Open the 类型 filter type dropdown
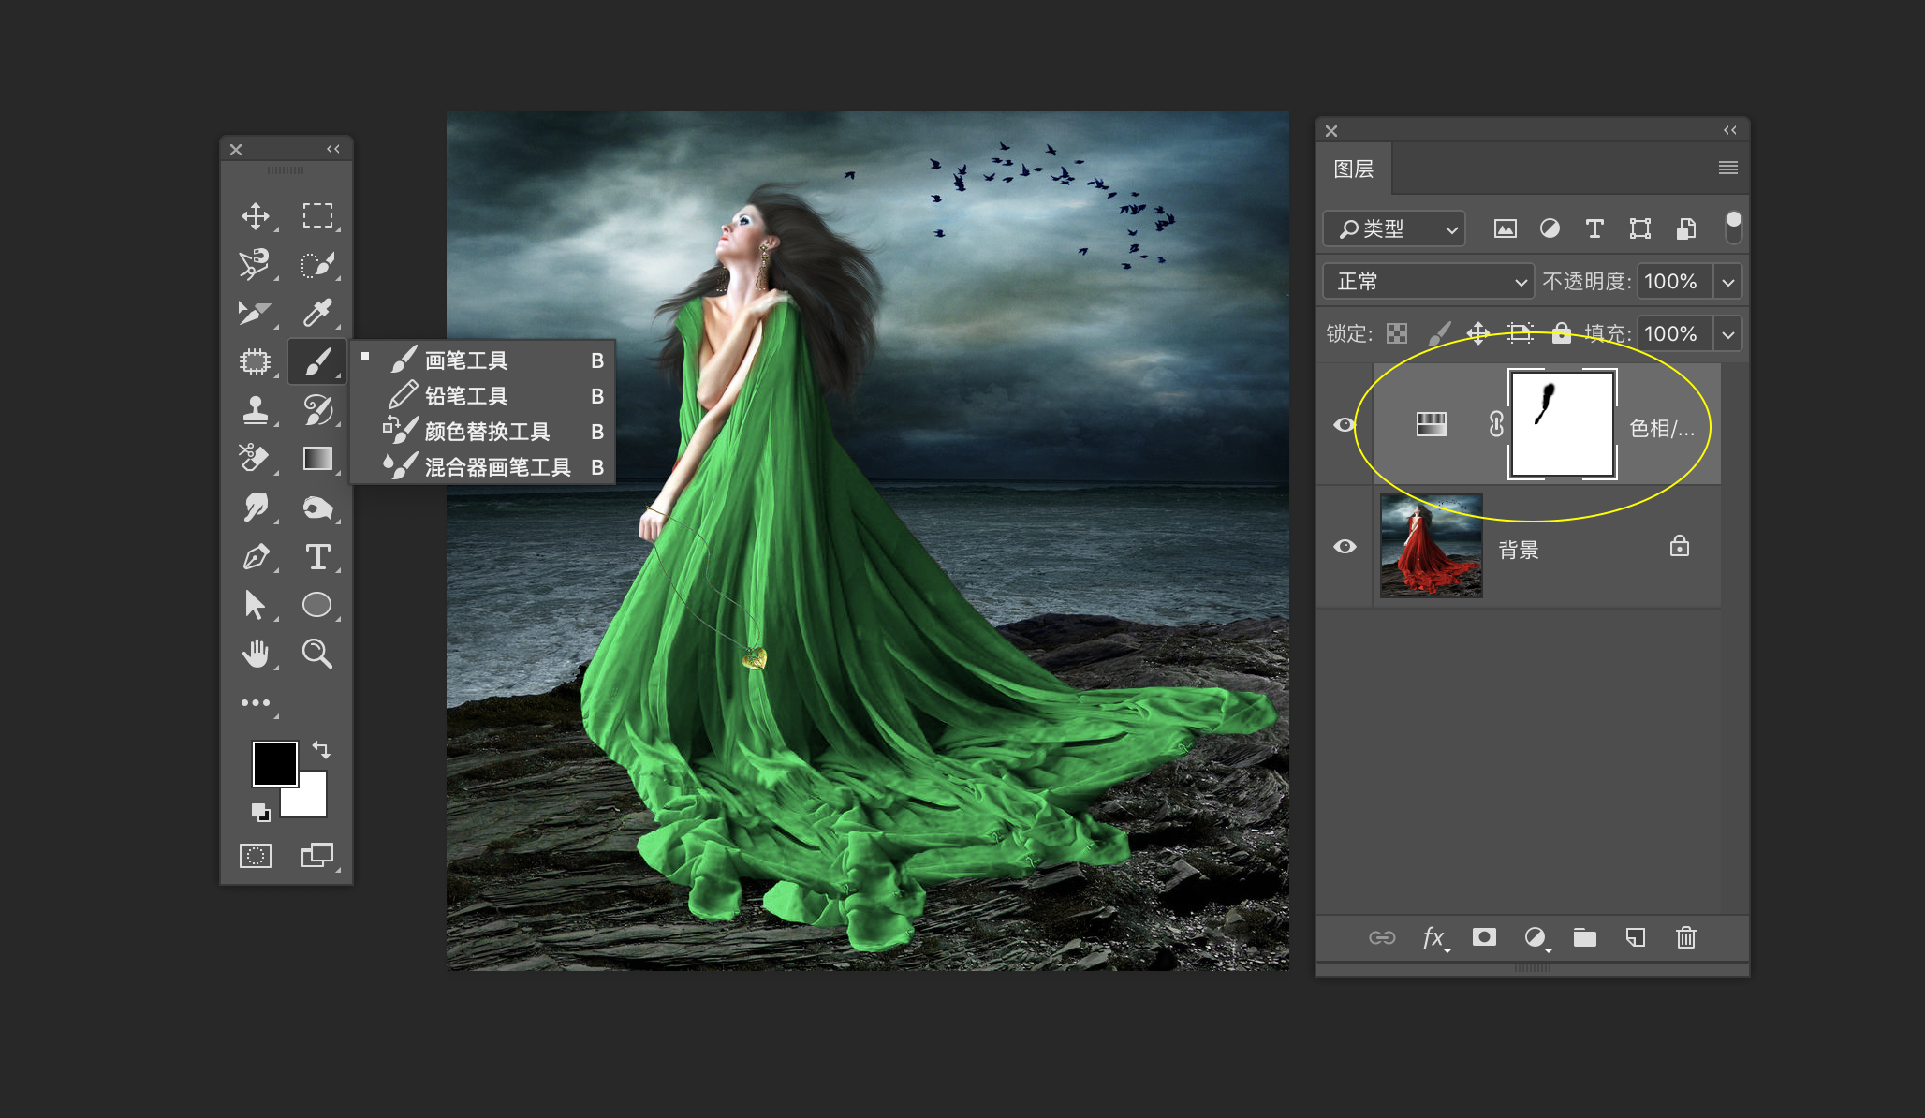The height and width of the screenshot is (1118, 1925). pos(1394,228)
